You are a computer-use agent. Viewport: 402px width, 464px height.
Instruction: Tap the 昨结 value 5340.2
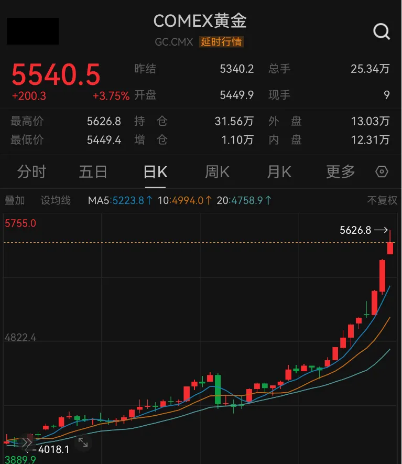coord(237,69)
